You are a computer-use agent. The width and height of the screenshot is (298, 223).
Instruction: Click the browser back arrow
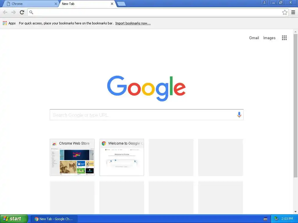click(5, 12)
